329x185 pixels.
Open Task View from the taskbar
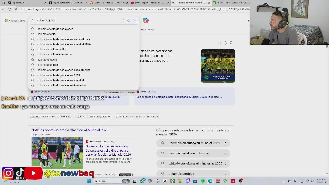coord(134,181)
